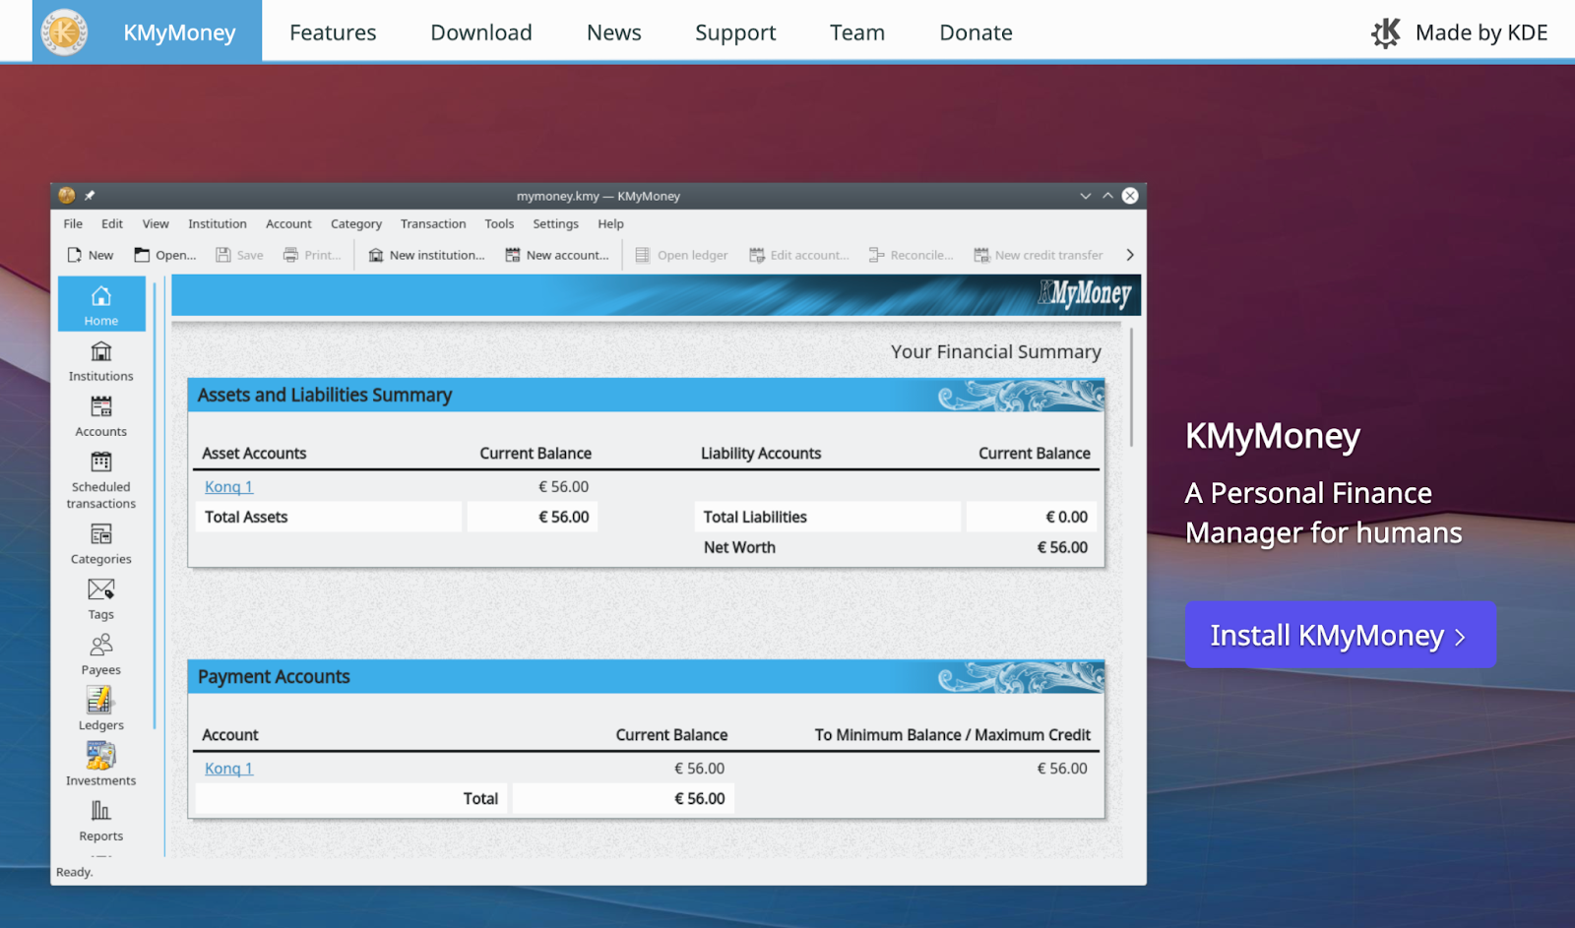Click the summary page vertical scrollbar

click(1132, 387)
